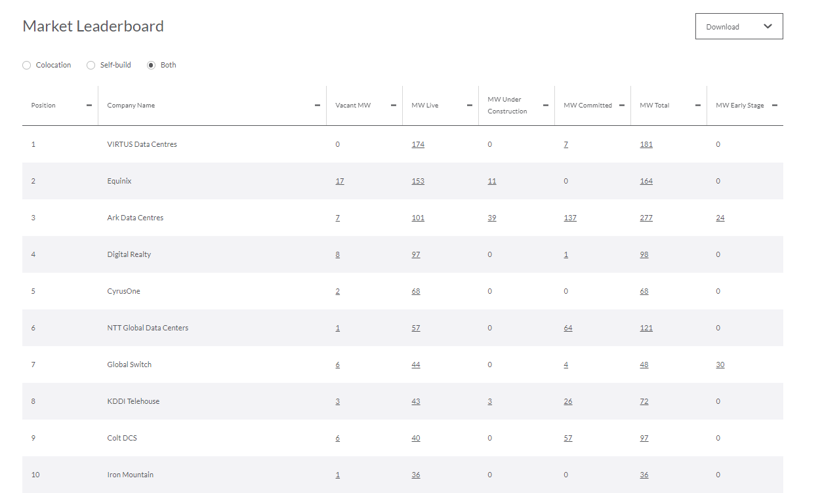Click the minus icon beside MW Under Construction

click(x=546, y=106)
